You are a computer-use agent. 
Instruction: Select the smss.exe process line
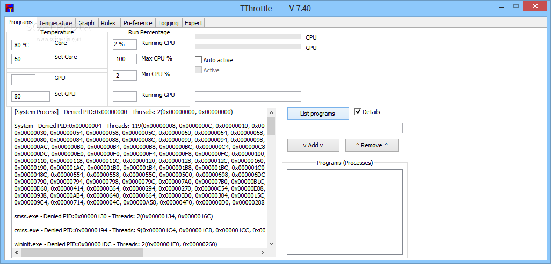click(113, 216)
